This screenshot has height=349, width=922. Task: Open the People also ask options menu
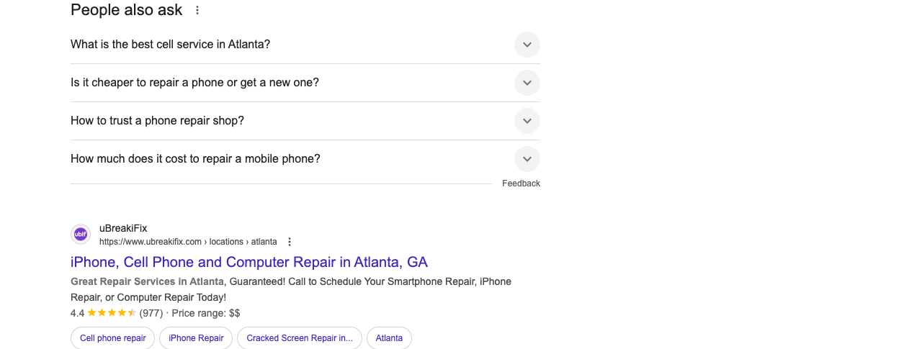click(197, 10)
